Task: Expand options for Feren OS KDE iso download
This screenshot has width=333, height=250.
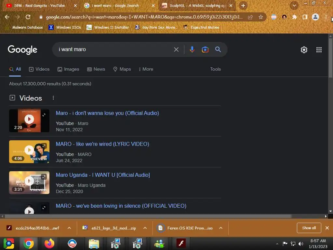Action: click(221, 228)
